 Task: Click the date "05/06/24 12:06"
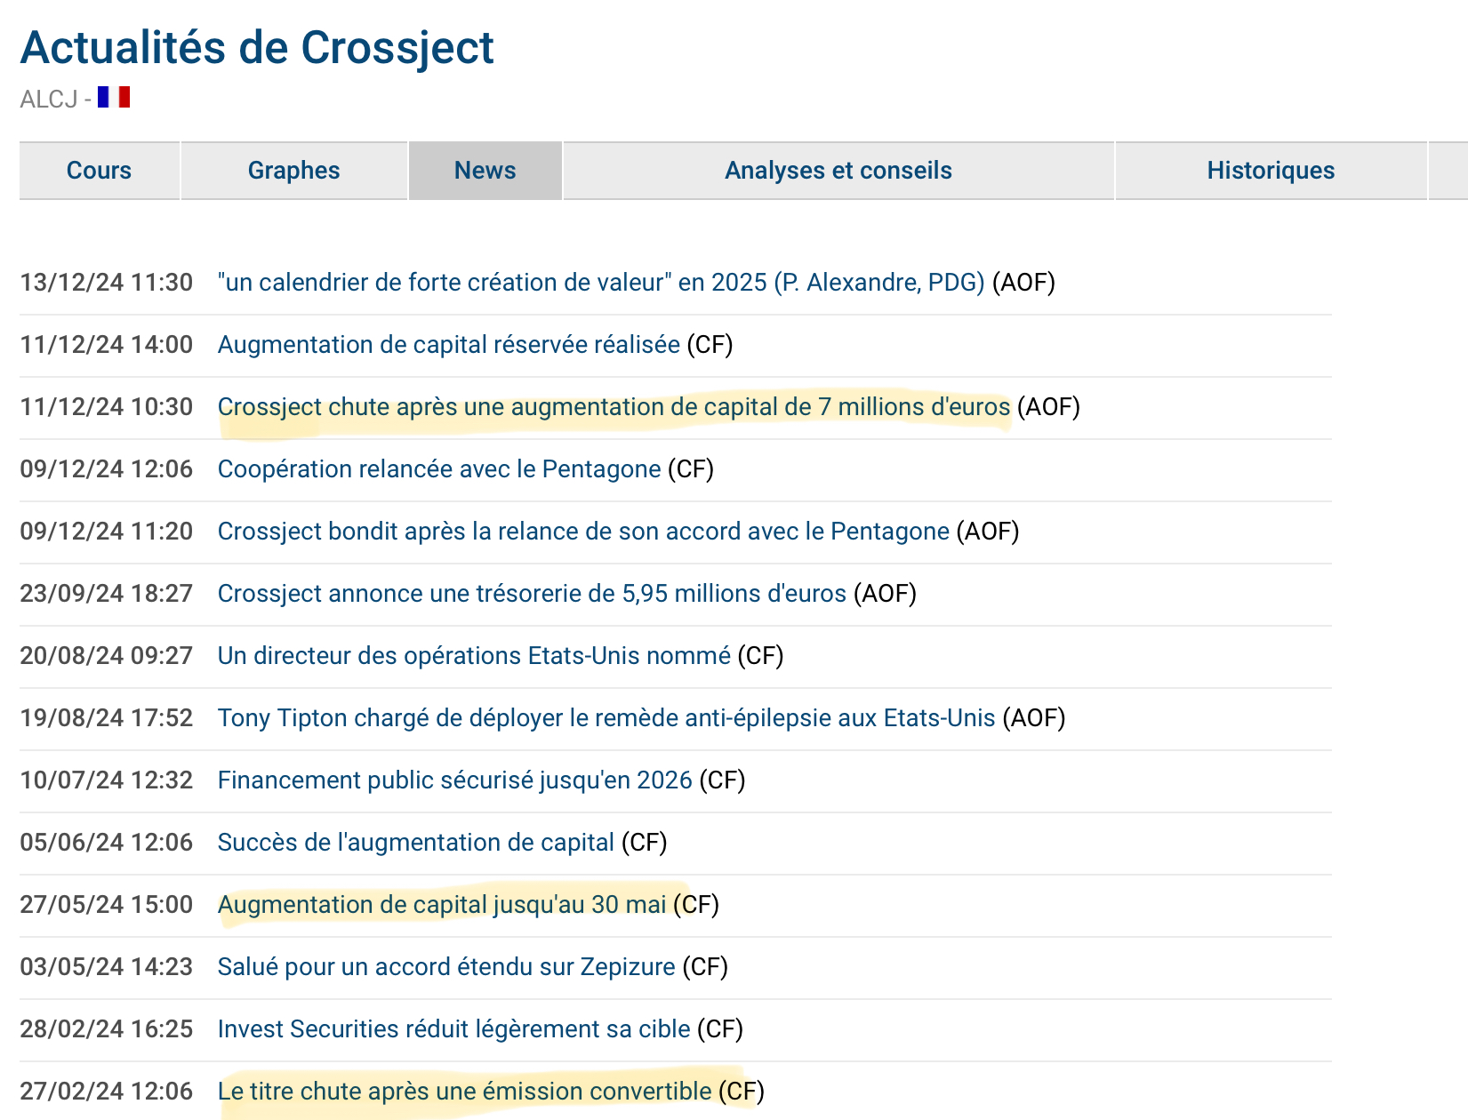pyautogui.click(x=107, y=843)
